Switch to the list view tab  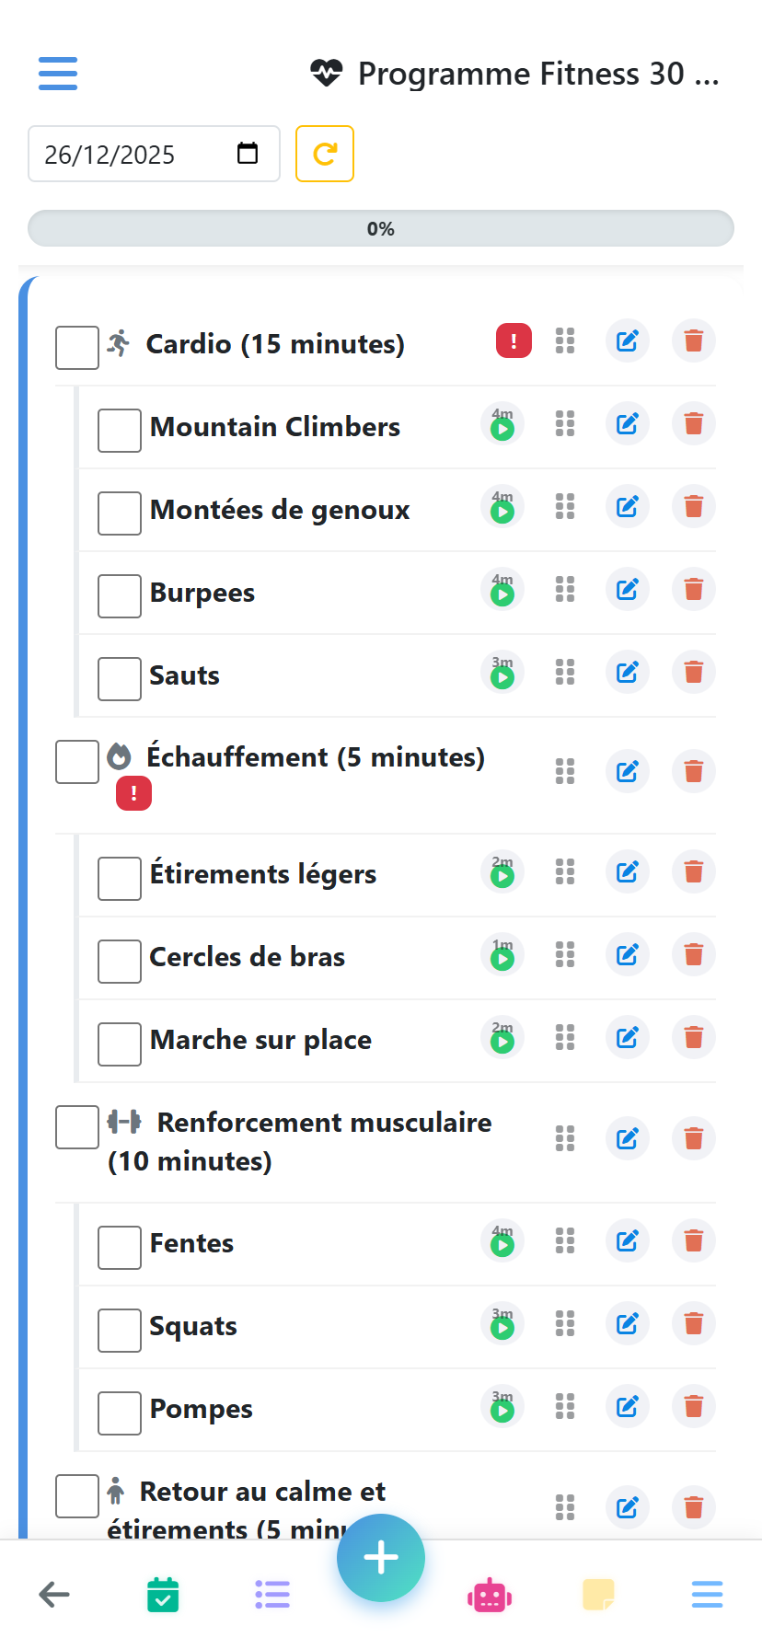(272, 1595)
